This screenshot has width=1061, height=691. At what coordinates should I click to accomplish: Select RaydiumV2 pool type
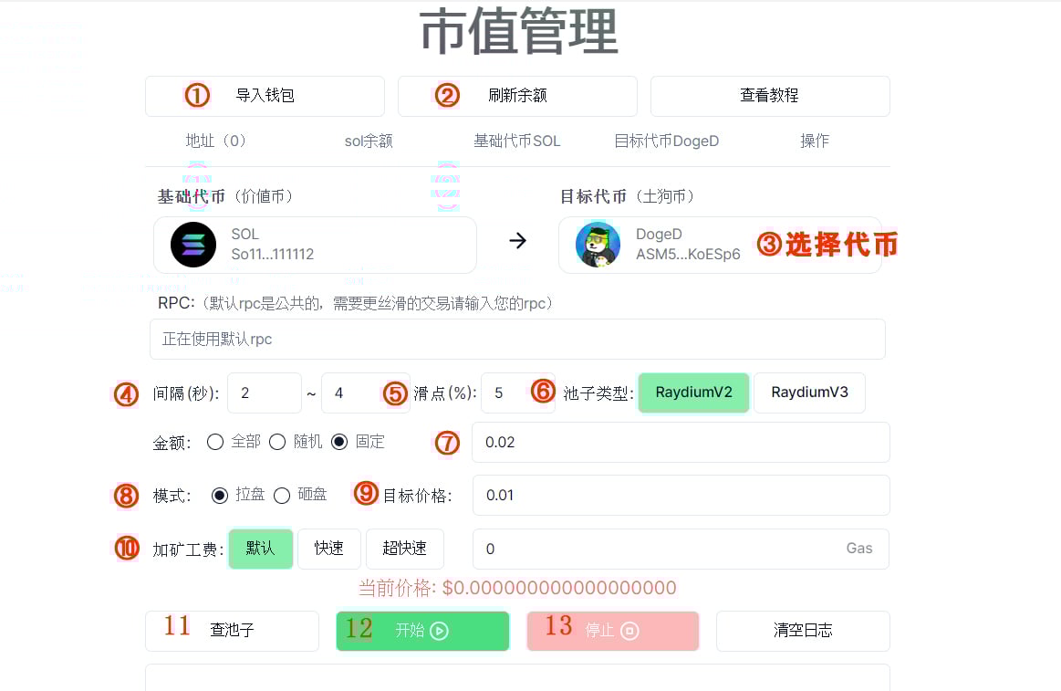coord(693,393)
